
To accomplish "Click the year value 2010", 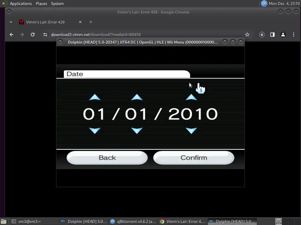I will (x=193, y=114).
